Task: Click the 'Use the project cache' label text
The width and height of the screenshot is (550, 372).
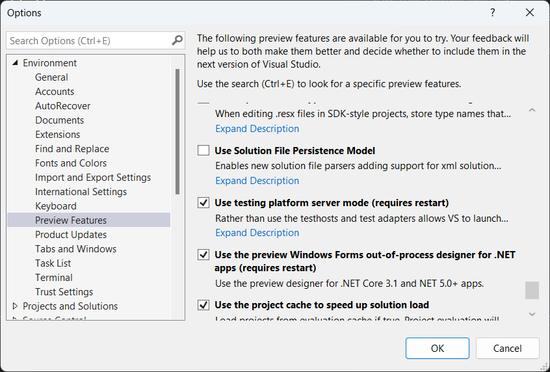Action: pyautogui.click(x=322, y=304)
